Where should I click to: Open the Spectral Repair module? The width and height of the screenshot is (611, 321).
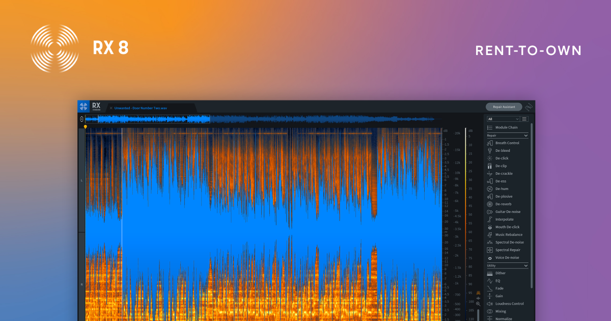504,250
